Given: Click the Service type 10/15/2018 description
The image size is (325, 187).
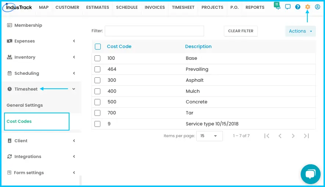Looking at the screenshot, I should pos(212,124).
